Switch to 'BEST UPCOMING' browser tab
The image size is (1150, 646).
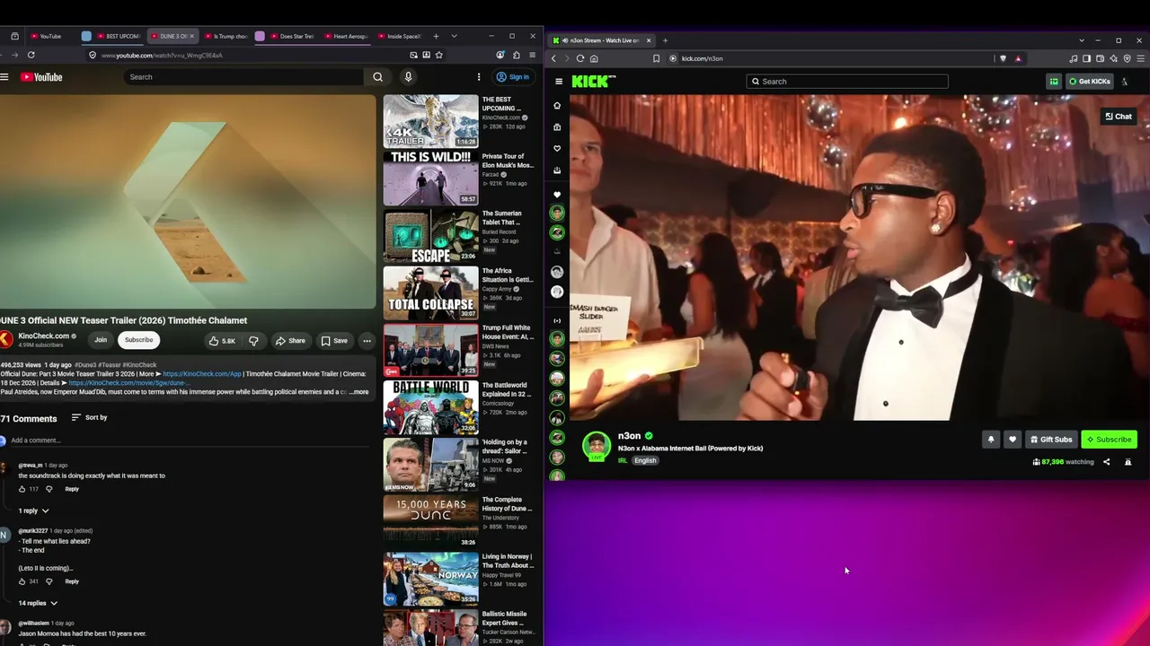(118, 37)
